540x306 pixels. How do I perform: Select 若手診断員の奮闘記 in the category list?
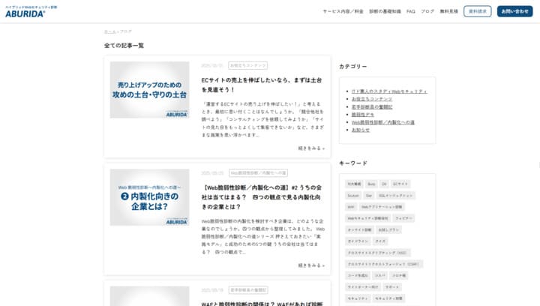click(x=372, y=106)
